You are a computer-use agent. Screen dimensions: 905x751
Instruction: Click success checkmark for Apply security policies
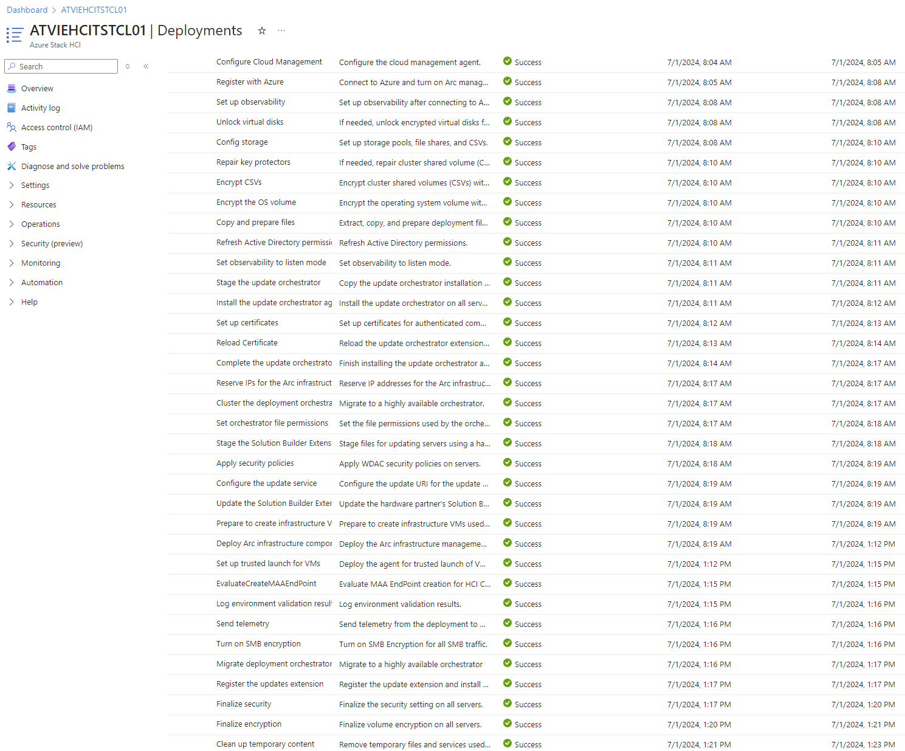coord(508,462)
